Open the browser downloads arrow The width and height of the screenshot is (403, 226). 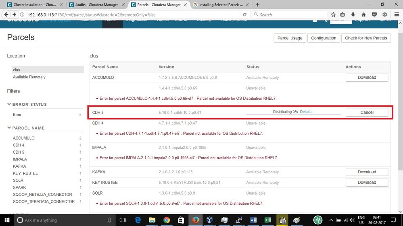[353, 14]
